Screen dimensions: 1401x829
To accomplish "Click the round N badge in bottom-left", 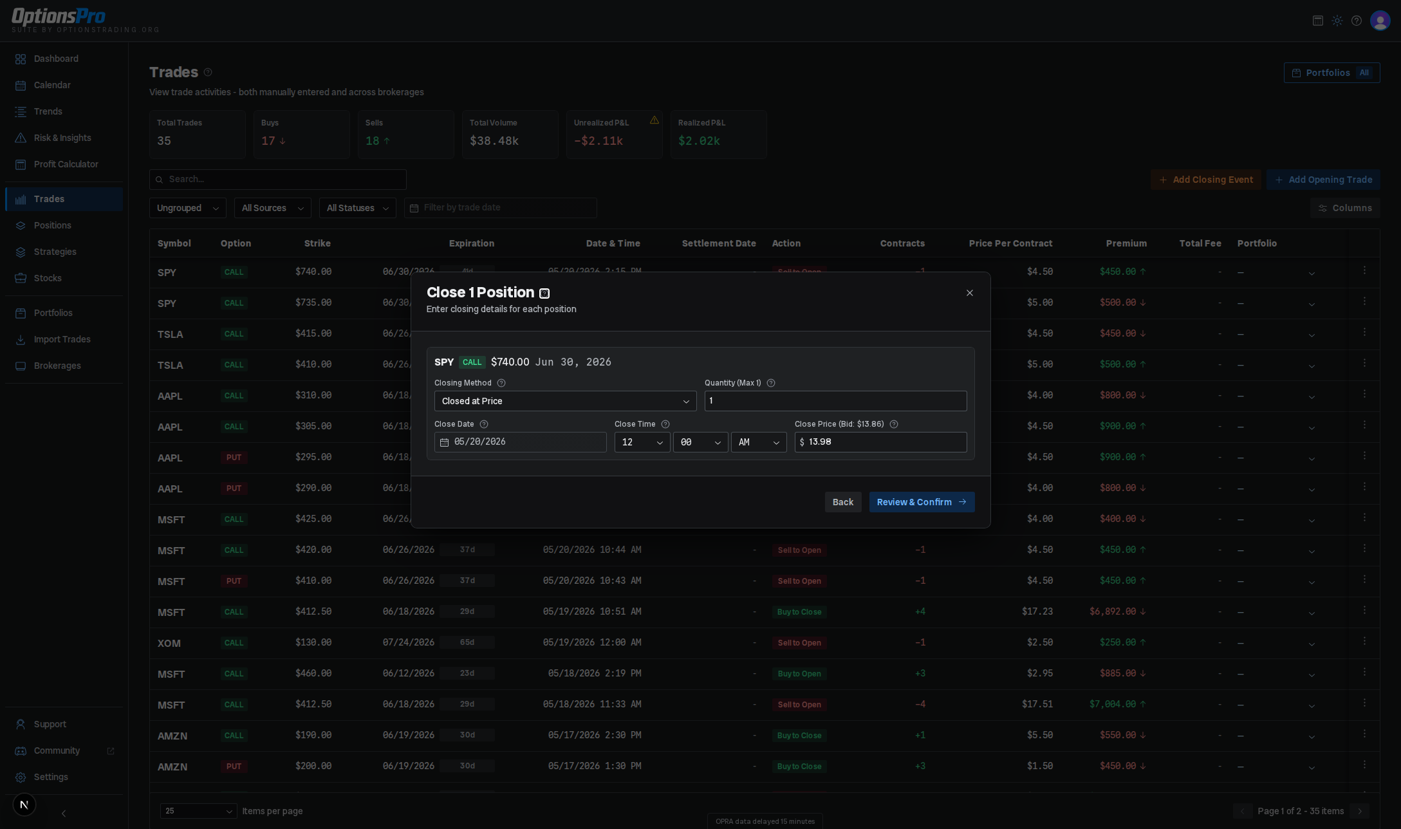I will pyautogui.click(x=24, y=805).
